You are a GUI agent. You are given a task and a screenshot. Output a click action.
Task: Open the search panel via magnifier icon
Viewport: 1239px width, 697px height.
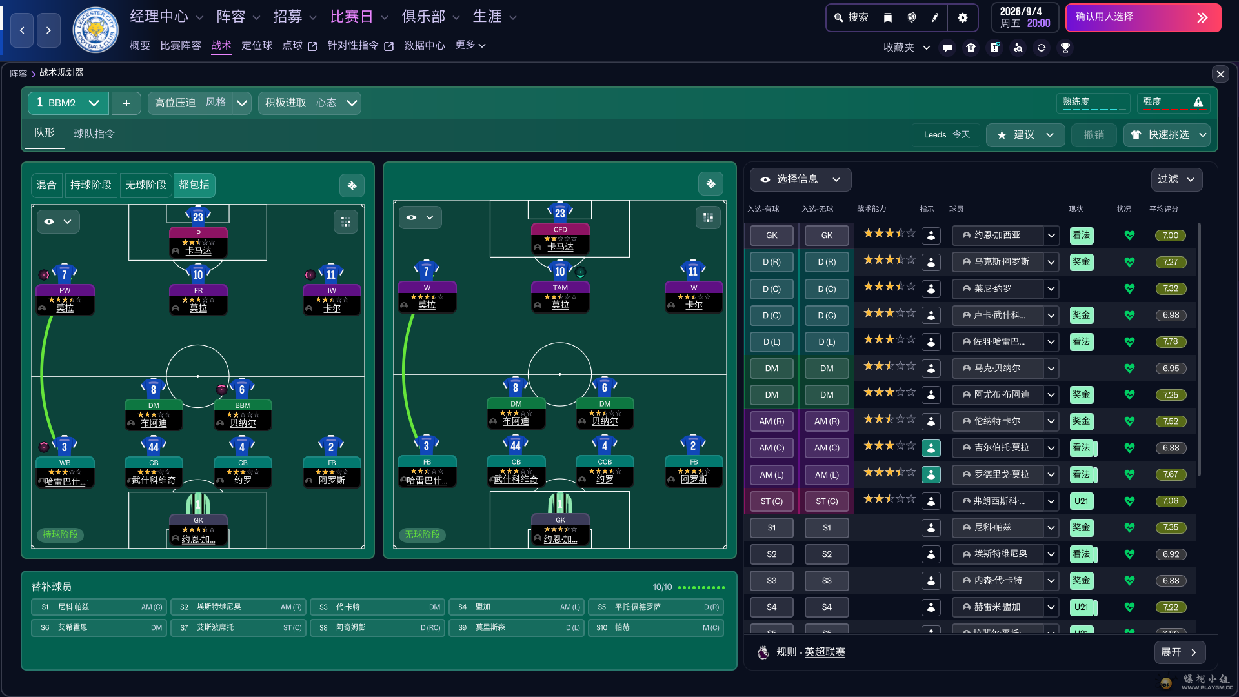pyautogui.click(x=851, y=17)
